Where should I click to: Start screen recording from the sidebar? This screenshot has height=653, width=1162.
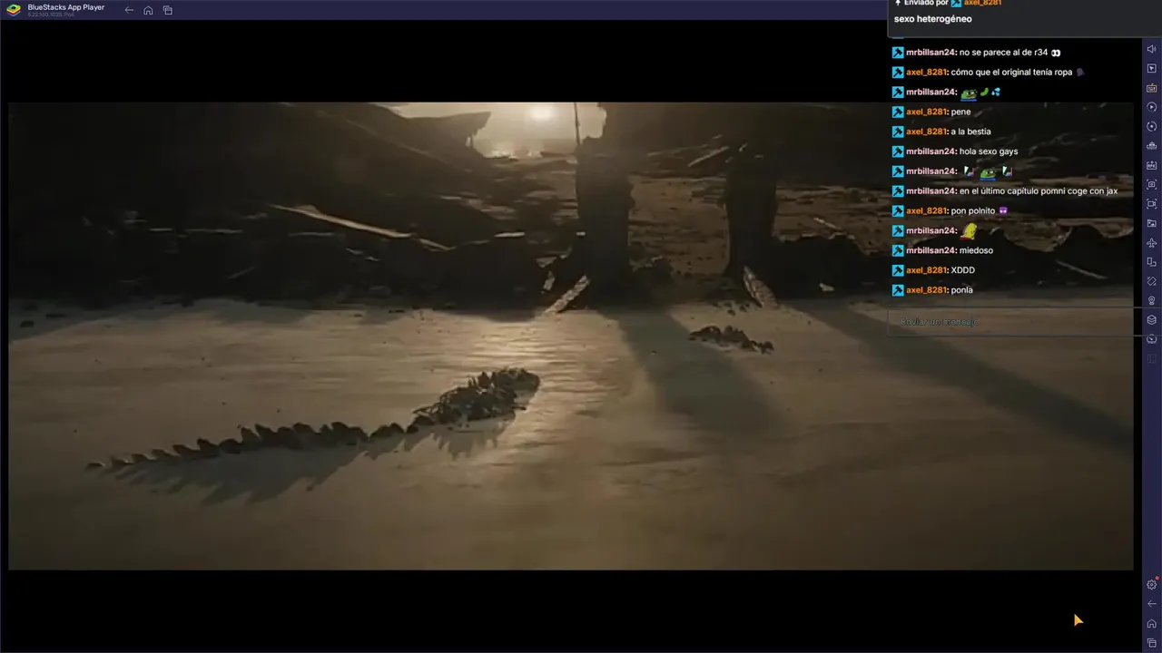pos(1151,204)
